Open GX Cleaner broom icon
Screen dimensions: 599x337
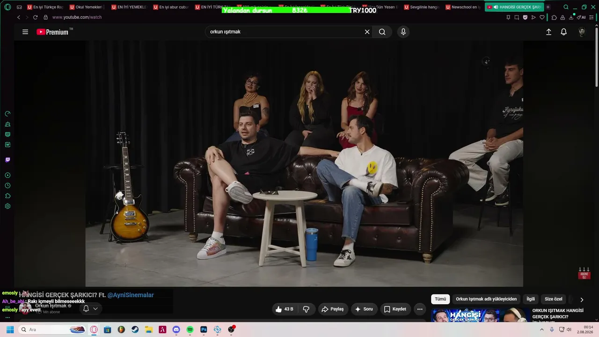(x=7, y=124)
